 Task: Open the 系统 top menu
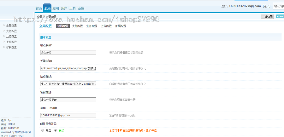tap(81, 8)
